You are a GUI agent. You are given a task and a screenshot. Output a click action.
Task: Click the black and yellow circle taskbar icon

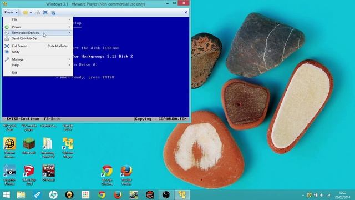[69, 195]
